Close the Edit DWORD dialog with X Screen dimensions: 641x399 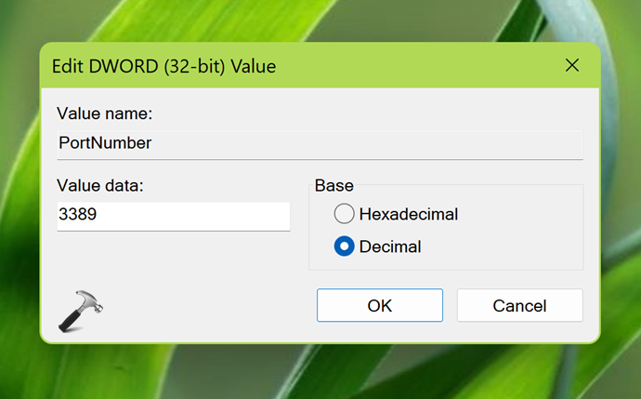point(571,66)
